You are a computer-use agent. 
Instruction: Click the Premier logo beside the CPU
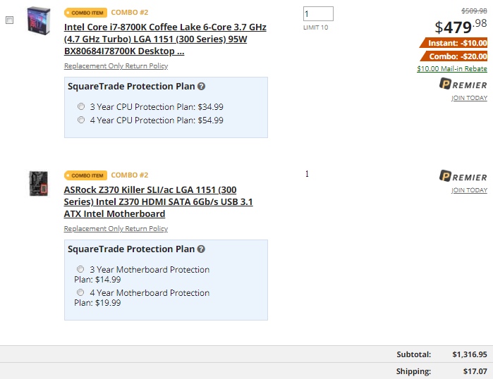coord(463,85)
